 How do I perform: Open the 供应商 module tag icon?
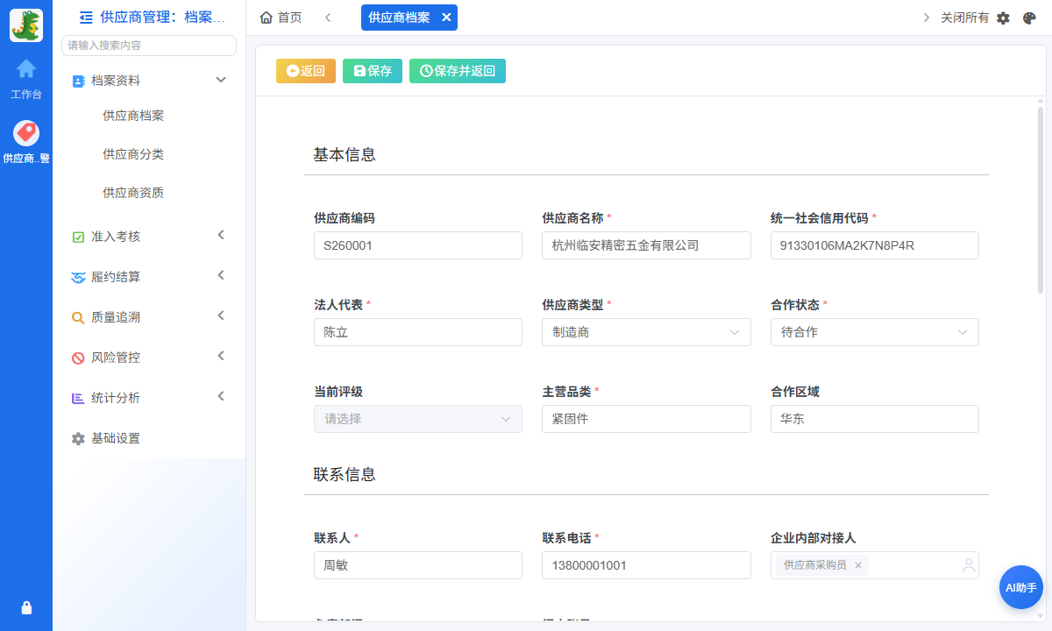[x=26, y=133]
